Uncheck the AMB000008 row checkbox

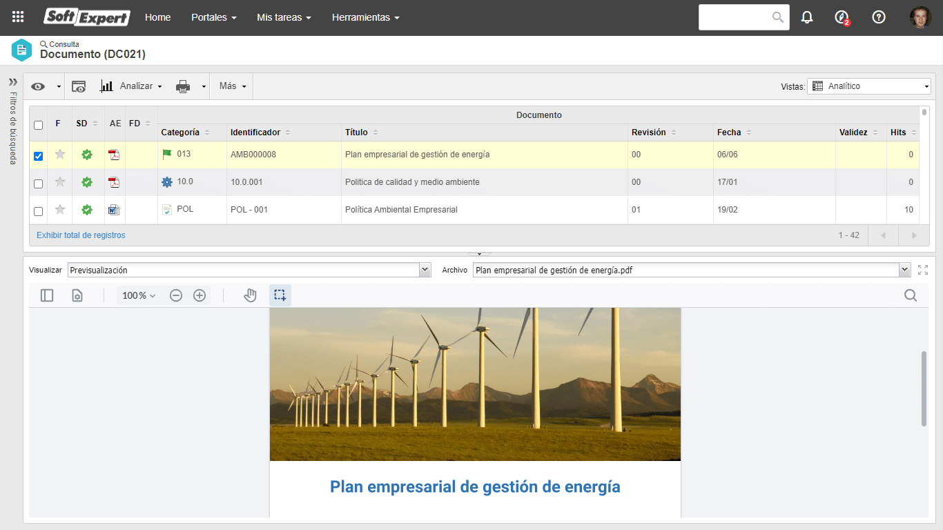click(x=39, y=156)
